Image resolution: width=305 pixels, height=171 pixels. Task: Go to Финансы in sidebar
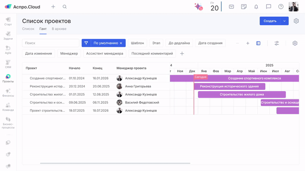pos(8,93)
